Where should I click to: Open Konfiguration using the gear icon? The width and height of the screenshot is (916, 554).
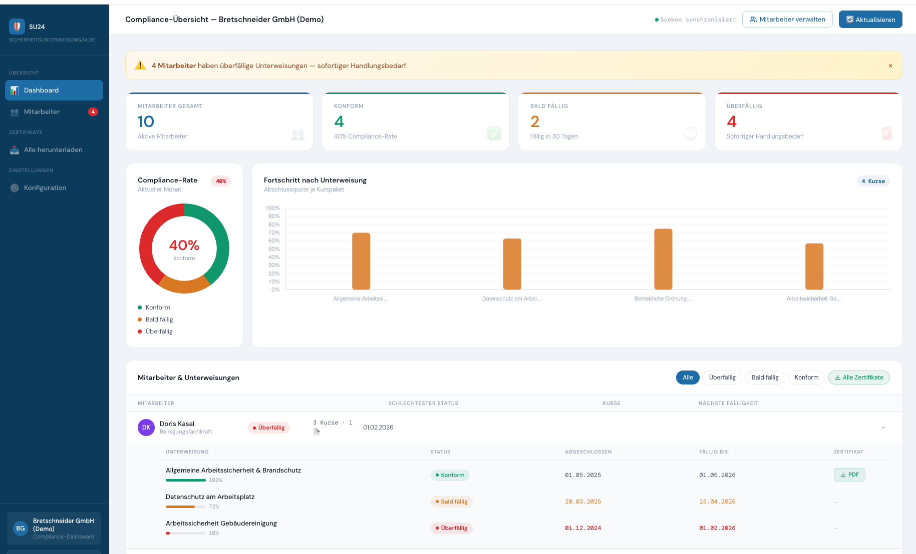(x=14, y=187)
